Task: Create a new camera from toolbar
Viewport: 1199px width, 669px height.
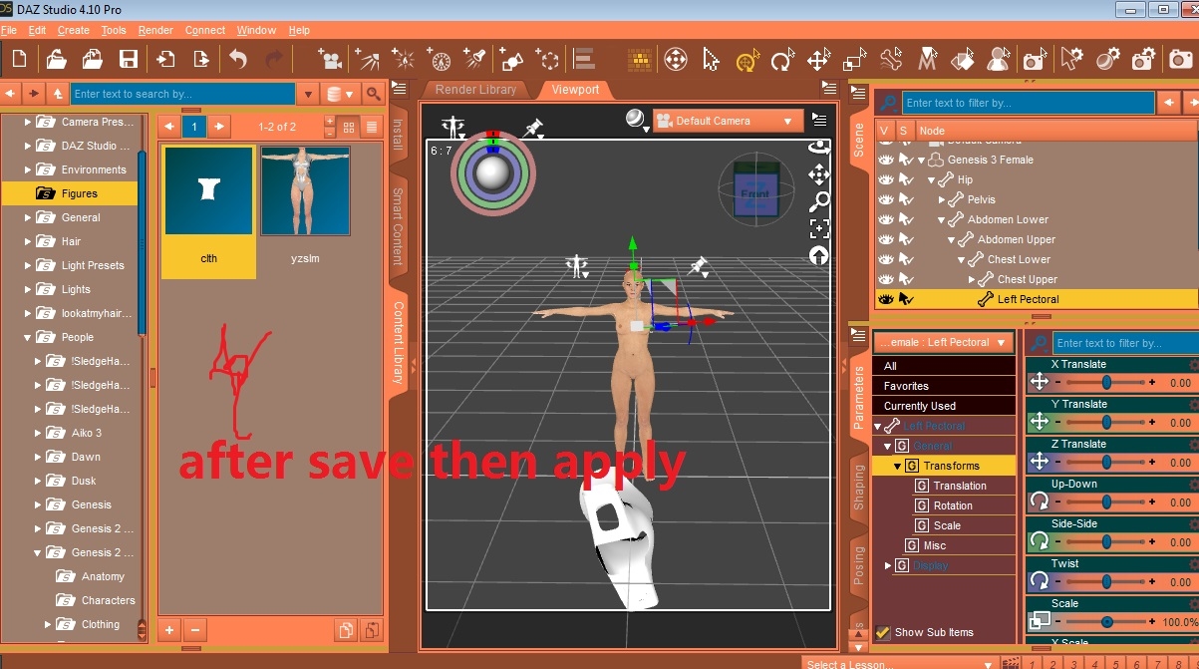Action: point(330,59)
